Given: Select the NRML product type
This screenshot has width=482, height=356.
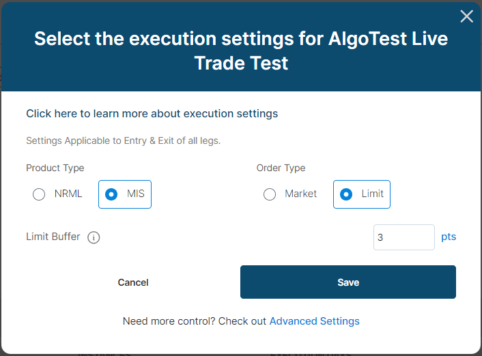Looking at the screenshot, I should 39,194.
